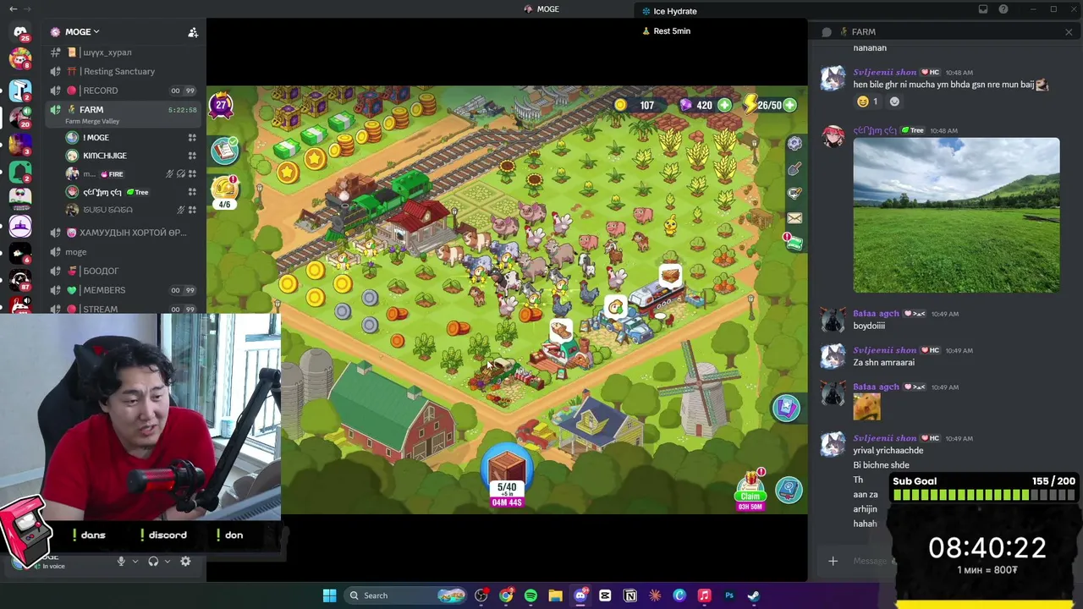This screenshot has height=609, width=1083.
Task: Switch to the Ice Hydrate tab
Action: click(x=670, y=11)
